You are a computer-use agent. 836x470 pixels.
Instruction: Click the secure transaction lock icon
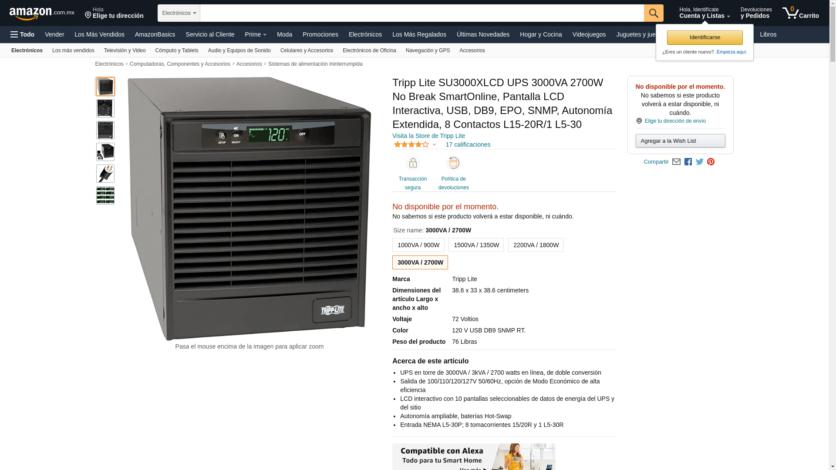(x=413, y=163)
